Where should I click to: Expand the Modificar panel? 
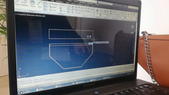[62, 14]
